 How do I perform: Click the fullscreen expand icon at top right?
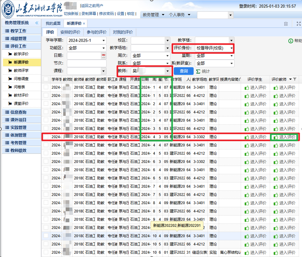(x=298, y=23)
